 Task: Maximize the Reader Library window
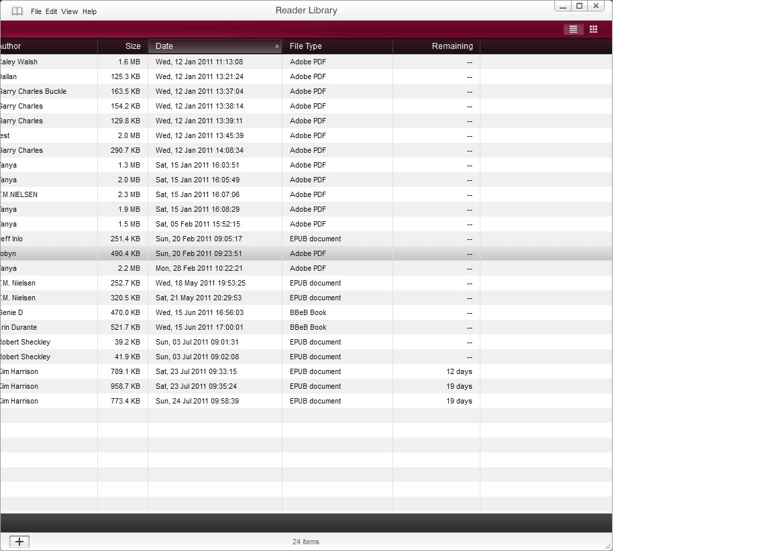pos(579,6)
